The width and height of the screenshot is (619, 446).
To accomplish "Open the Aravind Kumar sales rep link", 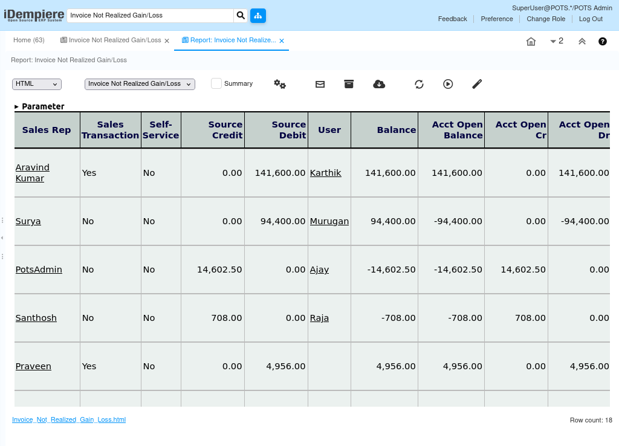I will click(33, 173).
